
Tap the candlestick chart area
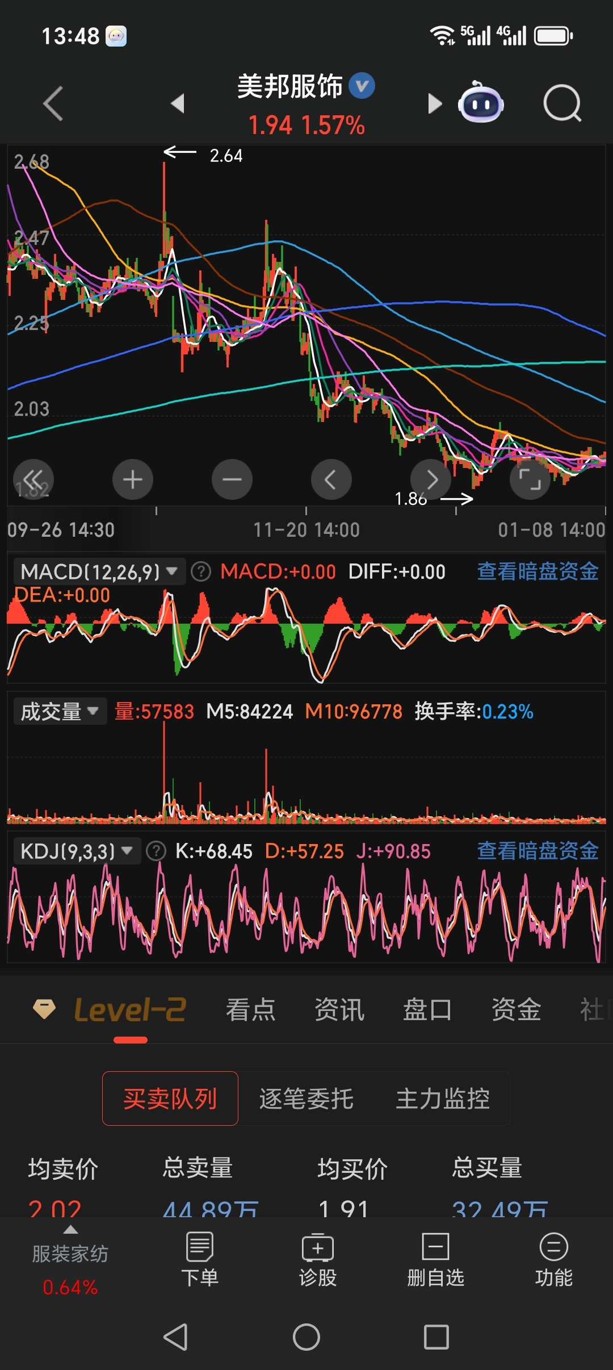pyautogui.click(x=306, y=325)
